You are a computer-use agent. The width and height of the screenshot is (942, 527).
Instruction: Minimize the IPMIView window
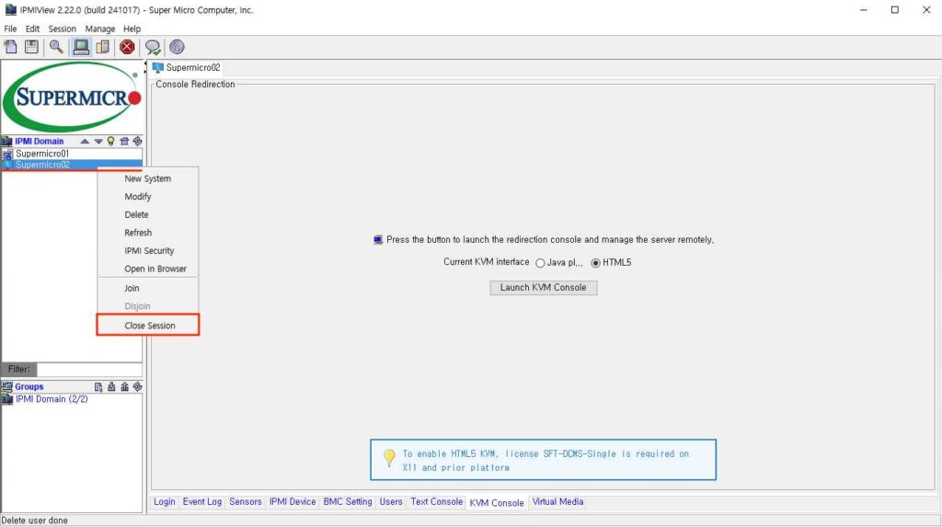(863, 10)
